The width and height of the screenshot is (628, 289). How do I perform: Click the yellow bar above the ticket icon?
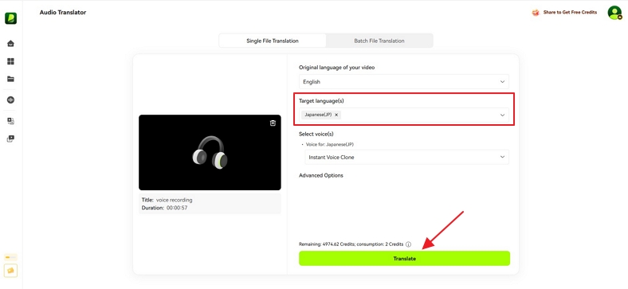pyautogui.click(x=11, y=257)
